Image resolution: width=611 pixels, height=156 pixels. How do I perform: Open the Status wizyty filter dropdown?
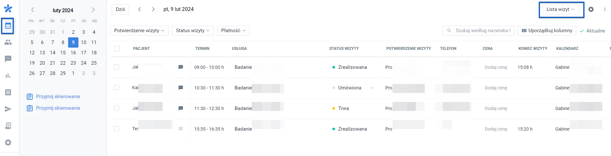click(x=193, y=31)
